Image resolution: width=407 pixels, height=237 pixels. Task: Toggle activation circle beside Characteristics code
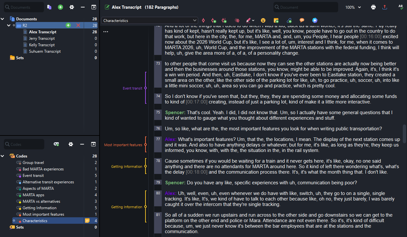click(x=14, y=221)
